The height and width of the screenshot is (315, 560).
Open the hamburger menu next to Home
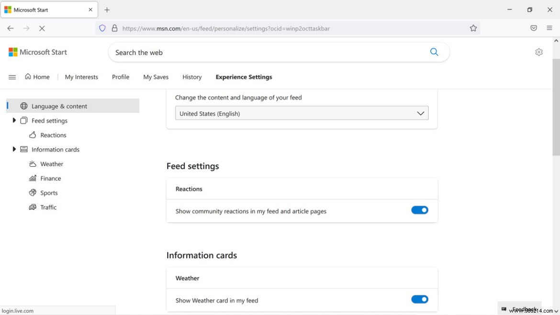(x=12, y=77)
